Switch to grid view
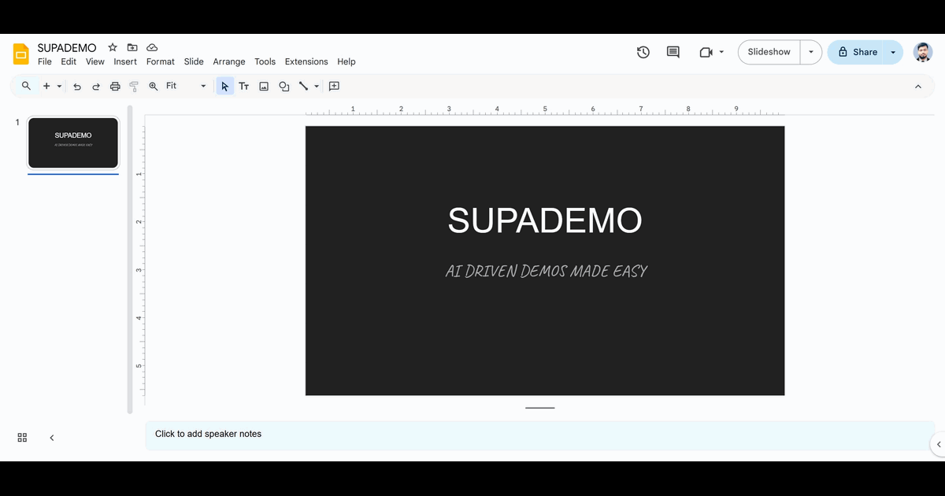Viewport: 945px width, 496px height. click(22, 438)
